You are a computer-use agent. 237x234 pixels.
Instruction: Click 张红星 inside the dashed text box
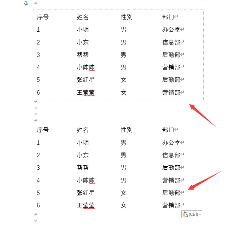coord(85,80)
